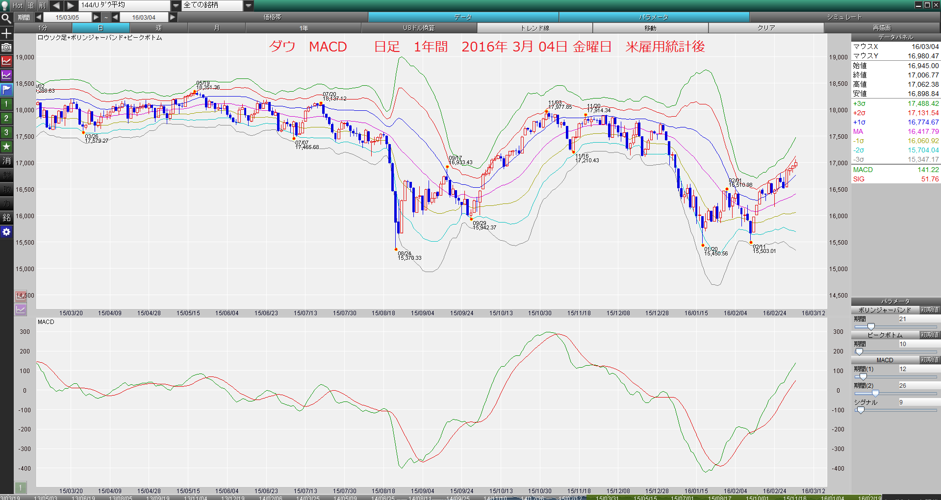This screenshot has height=500, width=941.
Task: Step start date 15/03/05 backward
Action: (x=39, y=17)
